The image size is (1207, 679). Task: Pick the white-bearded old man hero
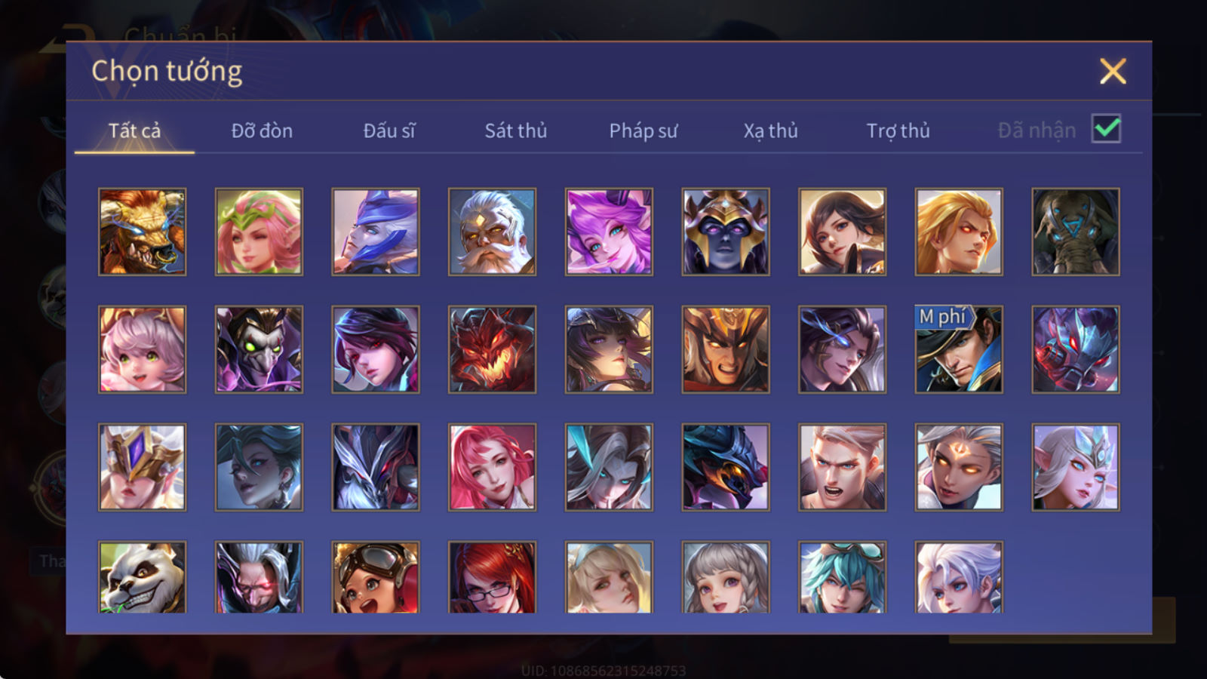[x=492, y=232]
